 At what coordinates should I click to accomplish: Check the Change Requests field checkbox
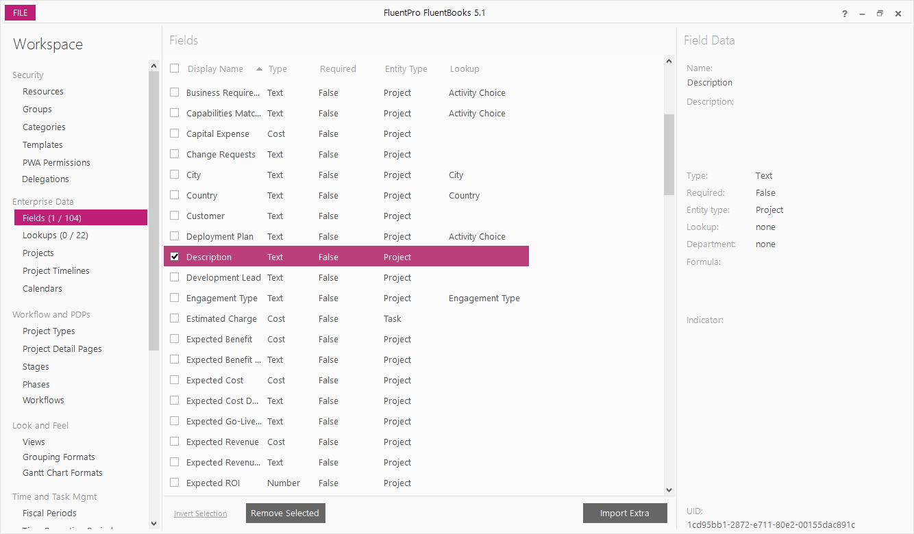175,154
